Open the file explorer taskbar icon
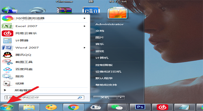203x111 pixels. [x=29, y=107]
